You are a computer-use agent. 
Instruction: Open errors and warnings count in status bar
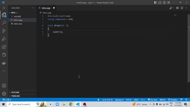[7, 100]
